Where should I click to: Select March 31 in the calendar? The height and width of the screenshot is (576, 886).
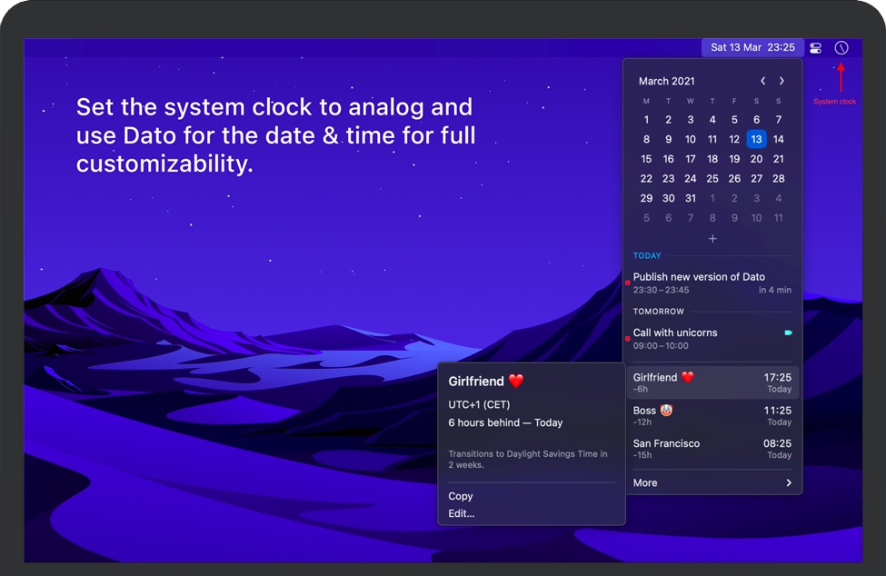tap(690, 198)
